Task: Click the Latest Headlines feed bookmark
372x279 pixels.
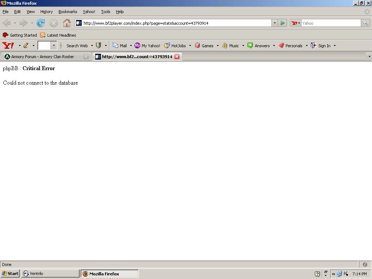Action: pos(58,35)
